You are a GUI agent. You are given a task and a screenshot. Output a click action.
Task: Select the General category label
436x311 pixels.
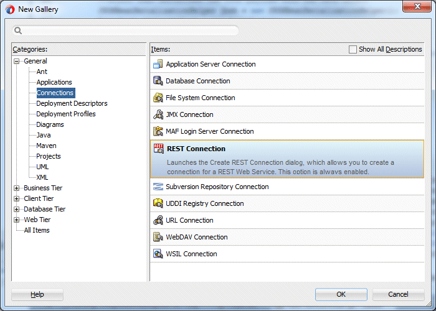coord(36,61)
